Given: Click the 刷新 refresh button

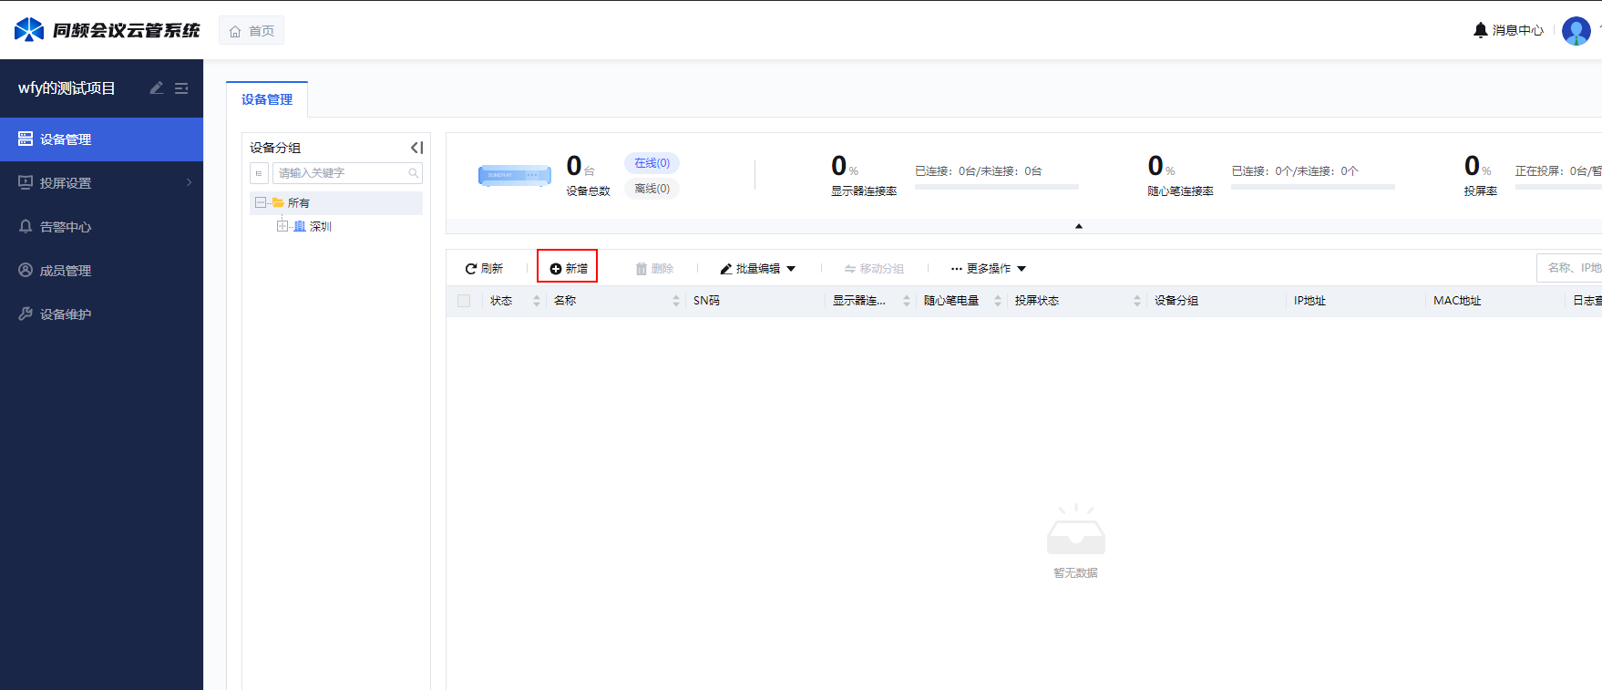Looking at the screenshot, I should click(484, 269).
